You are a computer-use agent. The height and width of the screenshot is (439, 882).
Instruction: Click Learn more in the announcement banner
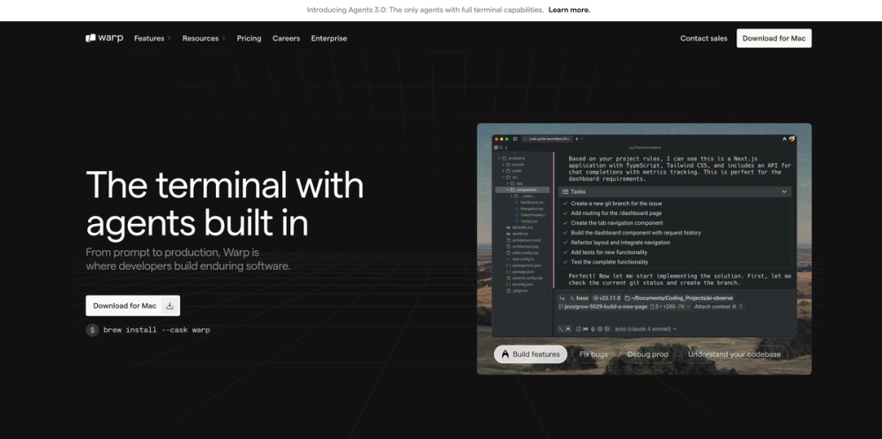(x=569, y=10)
